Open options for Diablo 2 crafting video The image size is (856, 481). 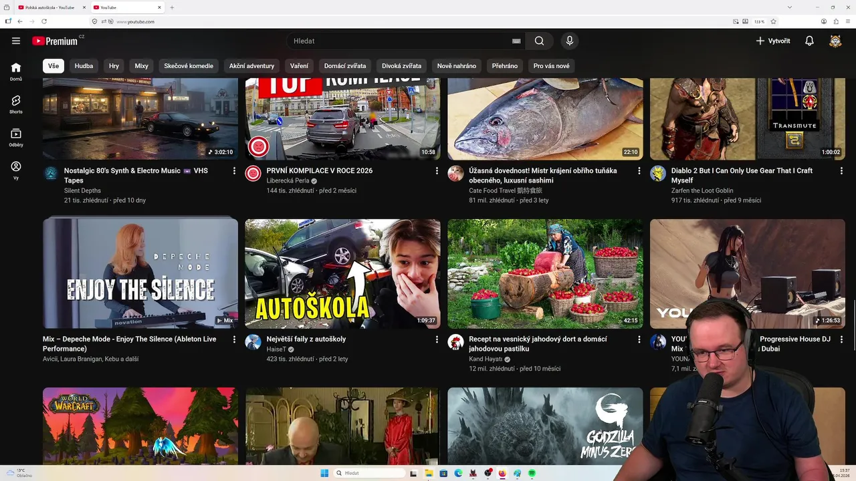click(x=841, y=171)
